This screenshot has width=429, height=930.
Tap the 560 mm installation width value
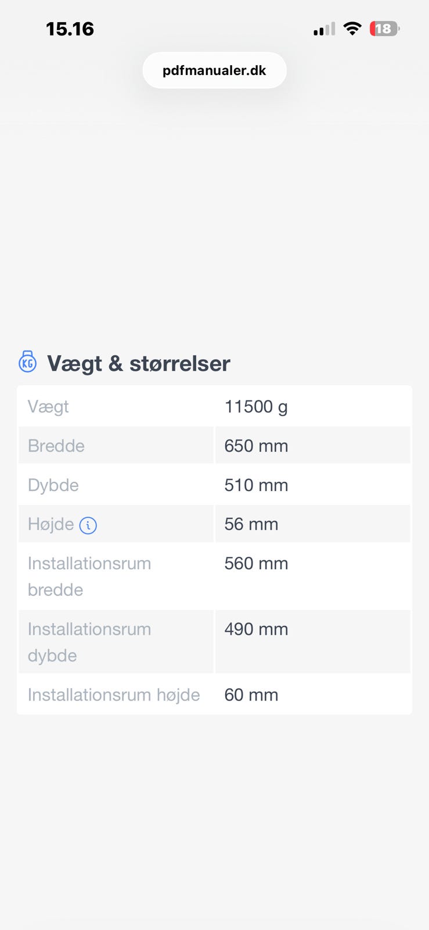click(x=256, y=563)
